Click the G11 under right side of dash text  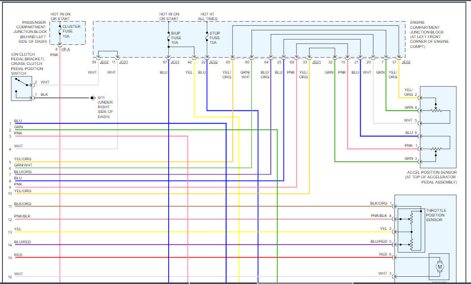[x=105, y=107]
